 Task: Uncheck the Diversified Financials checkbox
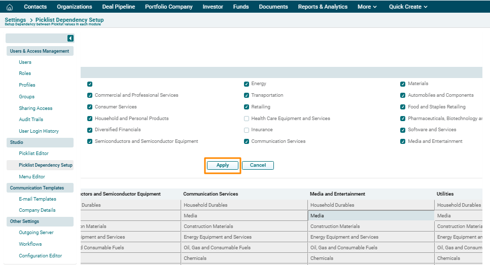pyautogui.click(x=90, y=130)
